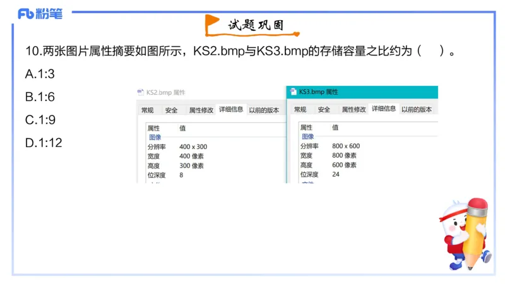
Task: Click the 试题巩固 heading
Action: coord(256,25)
